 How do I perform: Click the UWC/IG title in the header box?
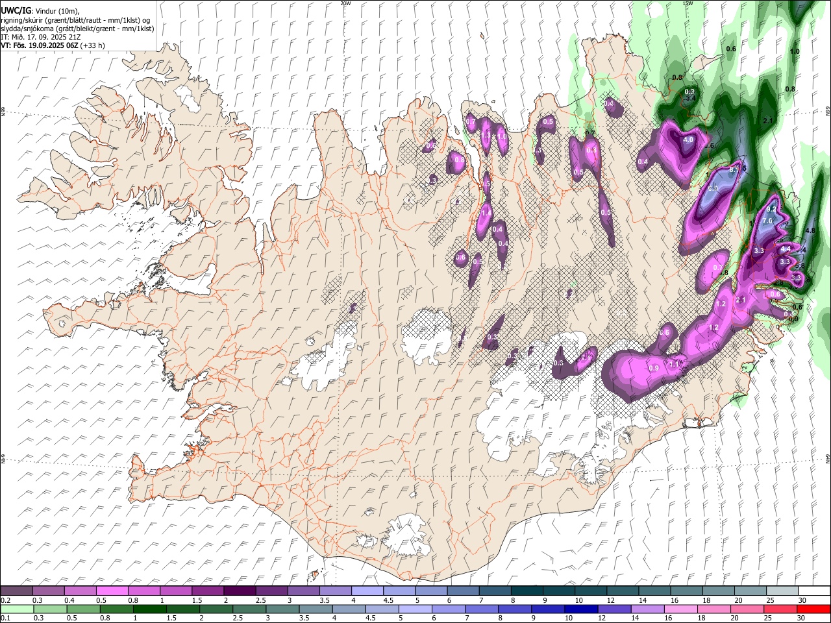16,10
